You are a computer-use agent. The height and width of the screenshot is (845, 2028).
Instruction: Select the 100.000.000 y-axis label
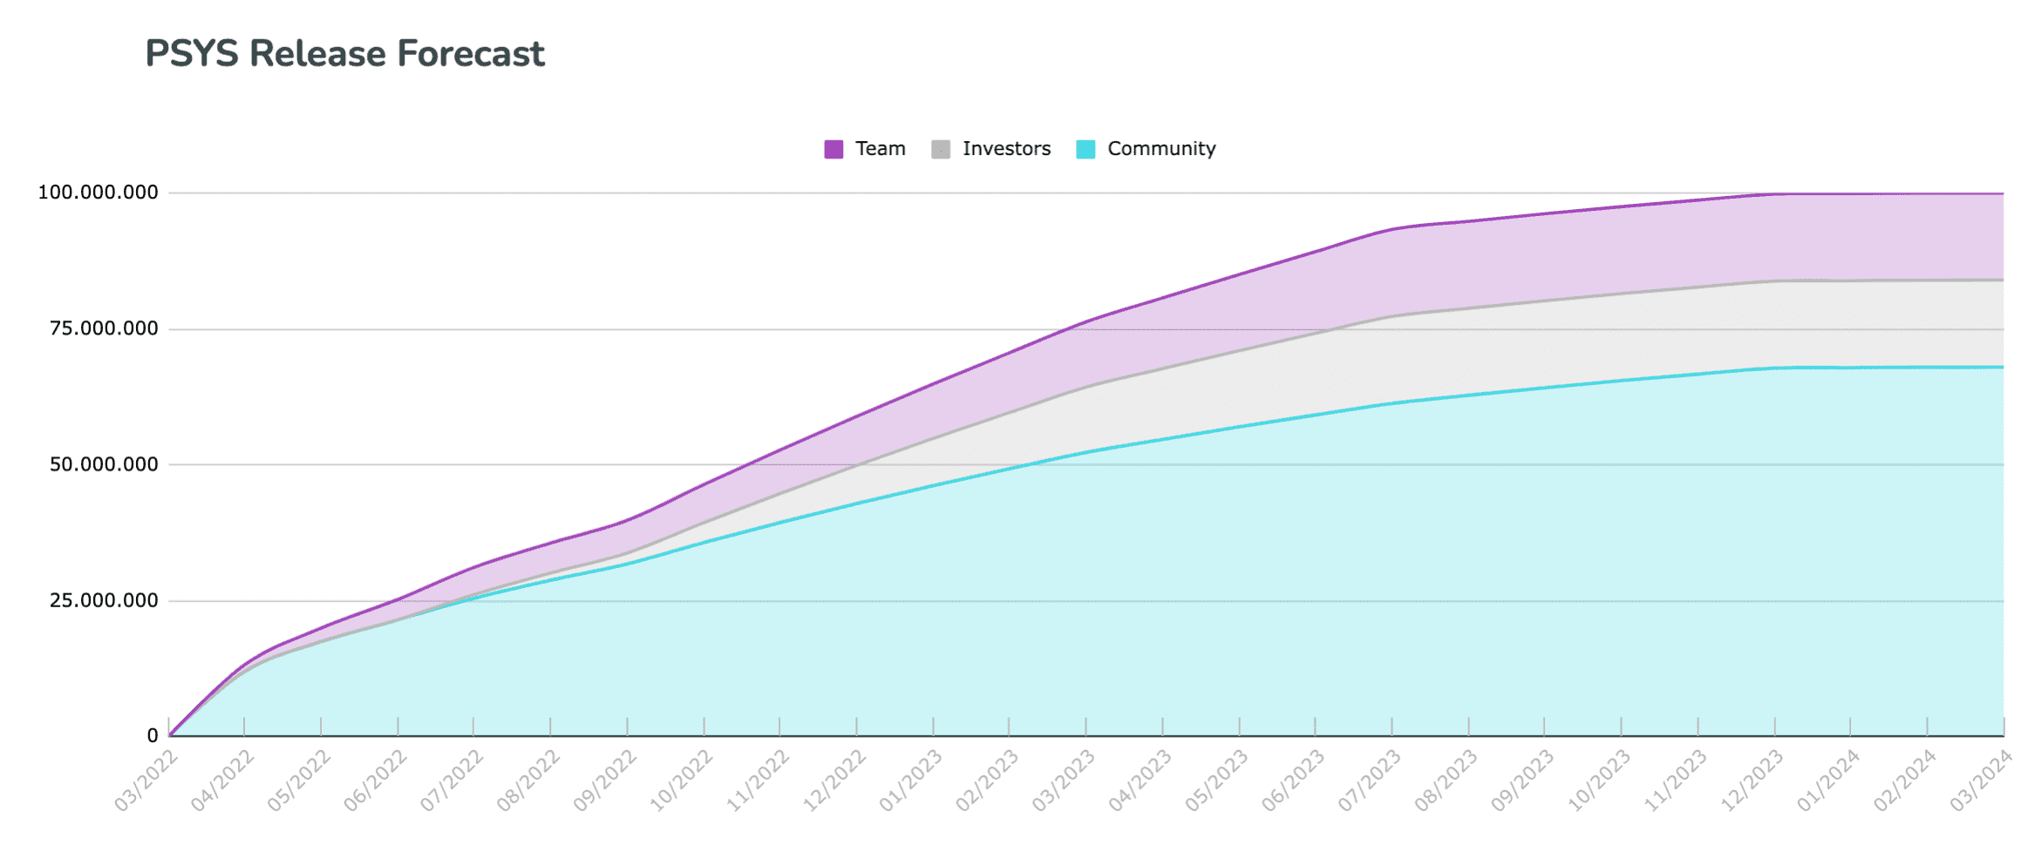[98, 193]
